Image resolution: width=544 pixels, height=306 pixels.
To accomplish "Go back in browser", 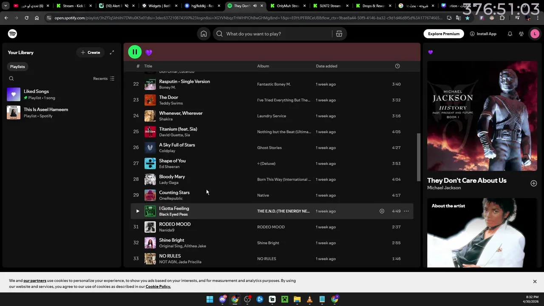I will [6, 18].
